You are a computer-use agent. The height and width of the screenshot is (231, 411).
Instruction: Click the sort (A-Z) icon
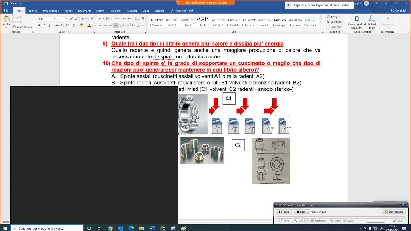[136, 19]
